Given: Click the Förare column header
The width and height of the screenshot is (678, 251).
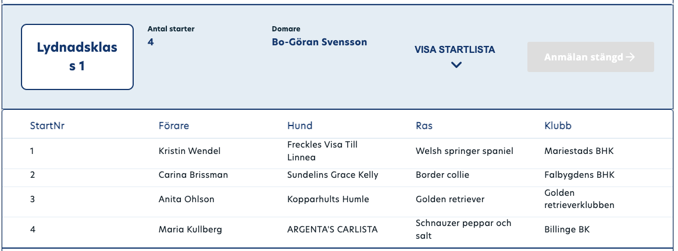Looking at the screenshot, I should point(174,125).
